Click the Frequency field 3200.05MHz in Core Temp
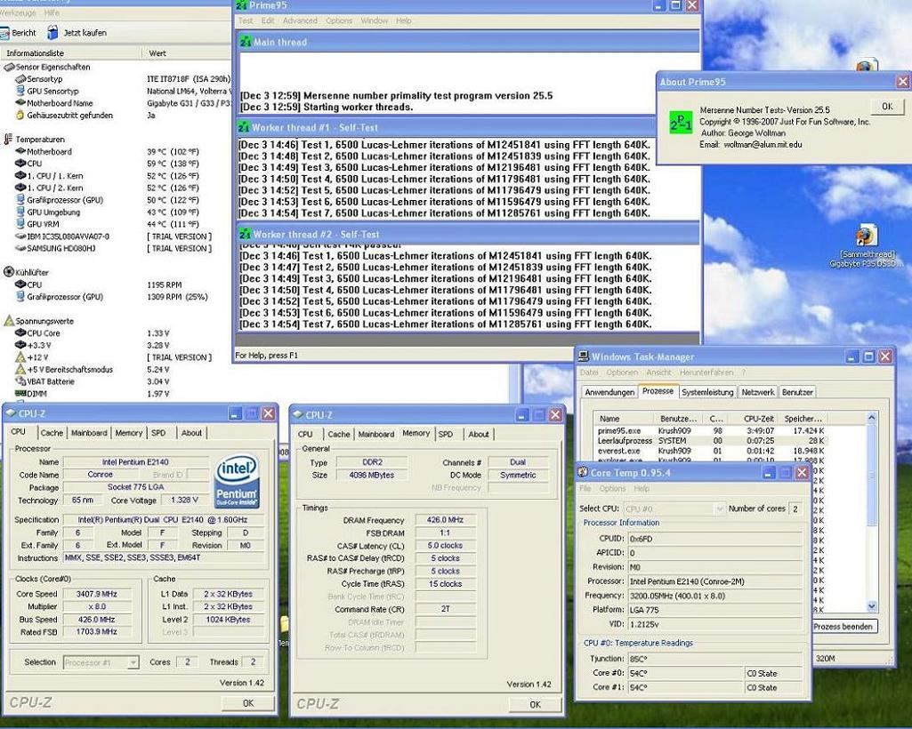The width and height of the screenshot is (912, 729). [x=714, y=596]
